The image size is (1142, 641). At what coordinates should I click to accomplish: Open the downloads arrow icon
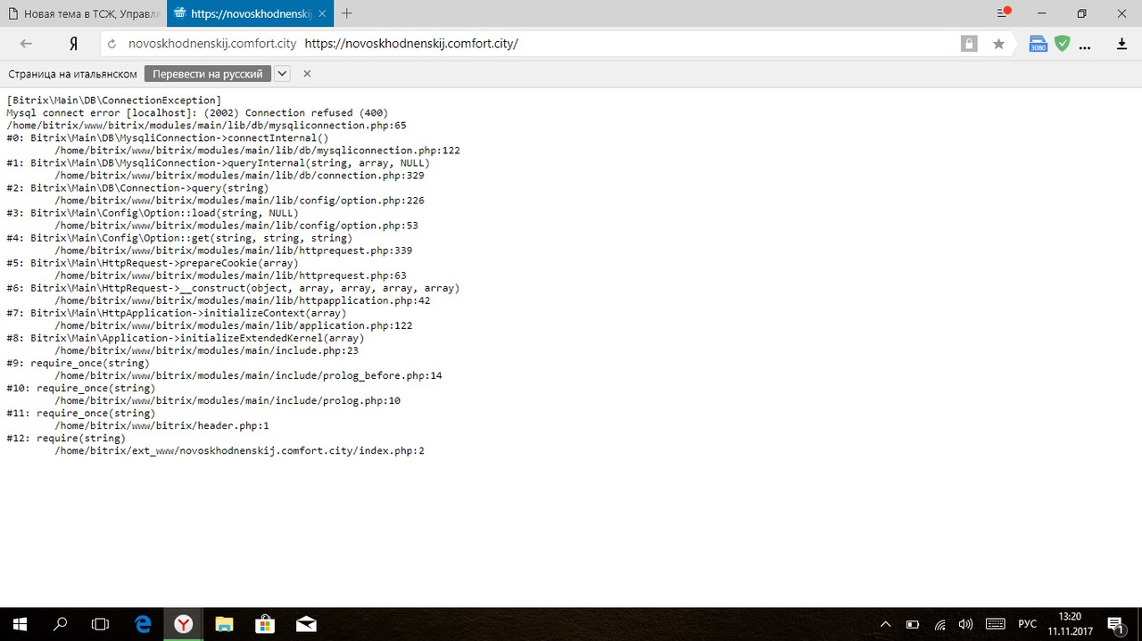(1122, 44)
